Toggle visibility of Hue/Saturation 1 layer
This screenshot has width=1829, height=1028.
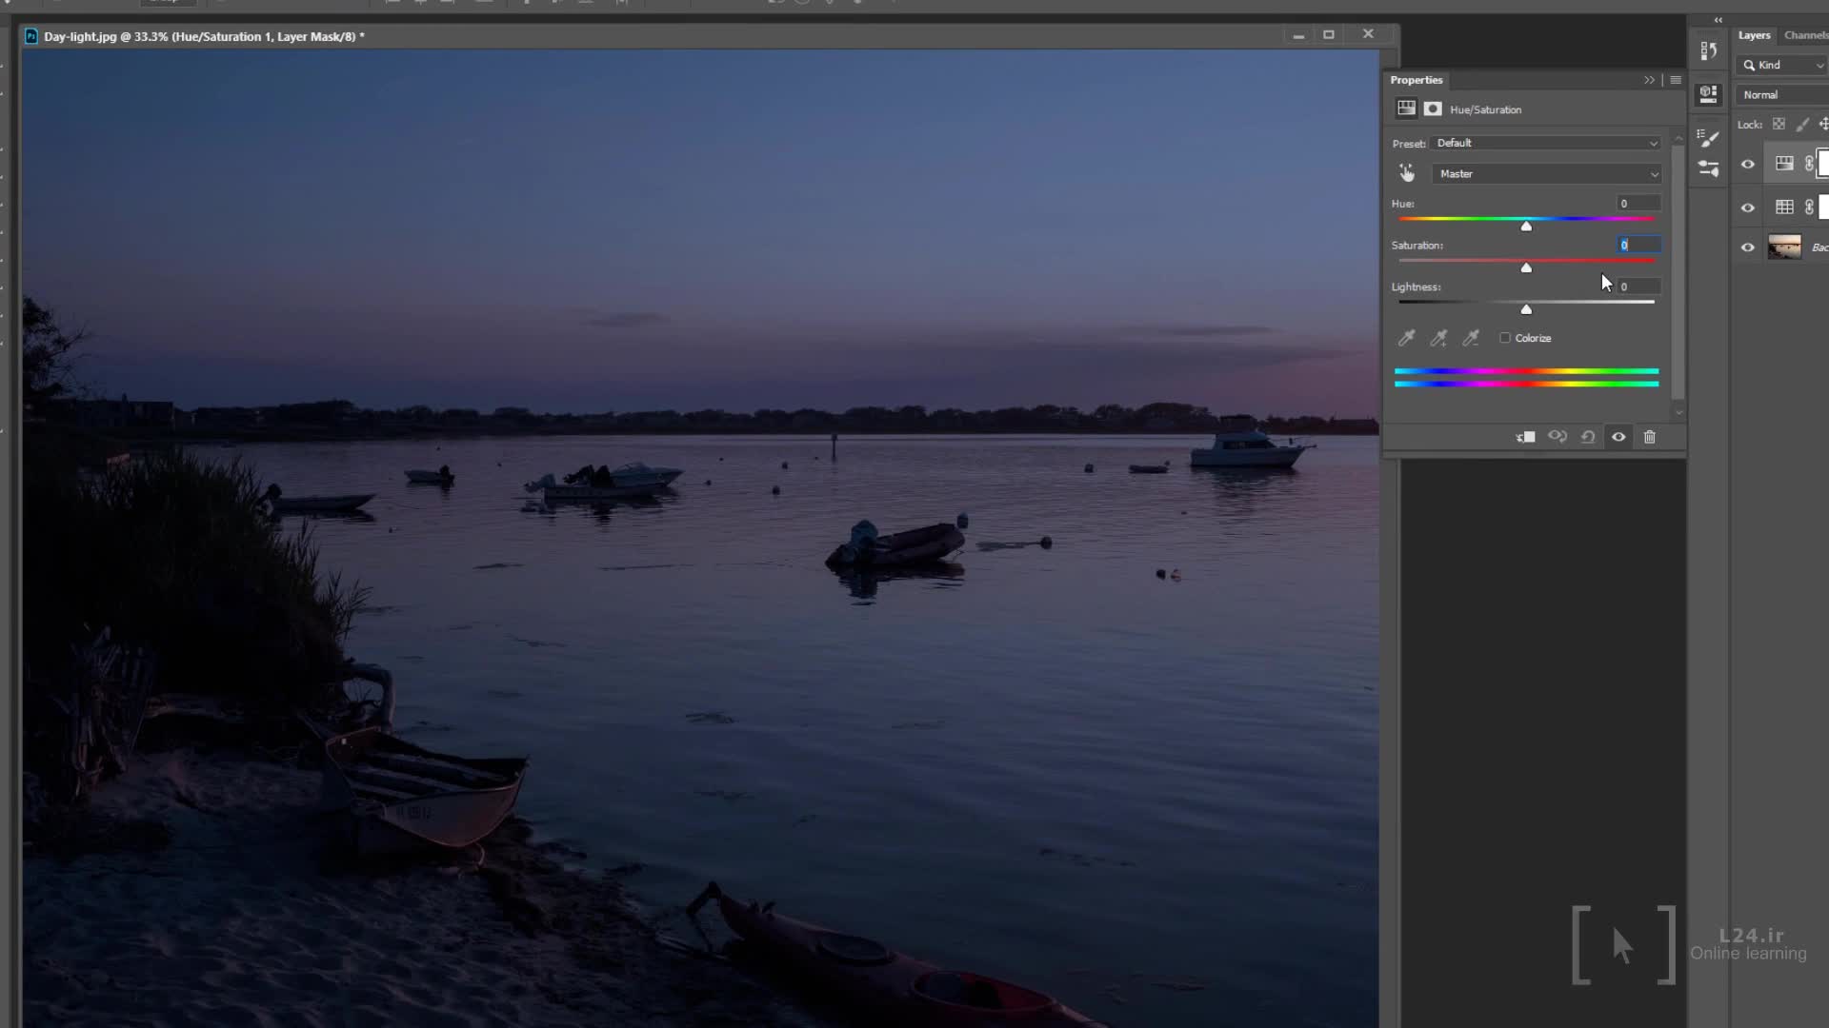pos(1748,164)
